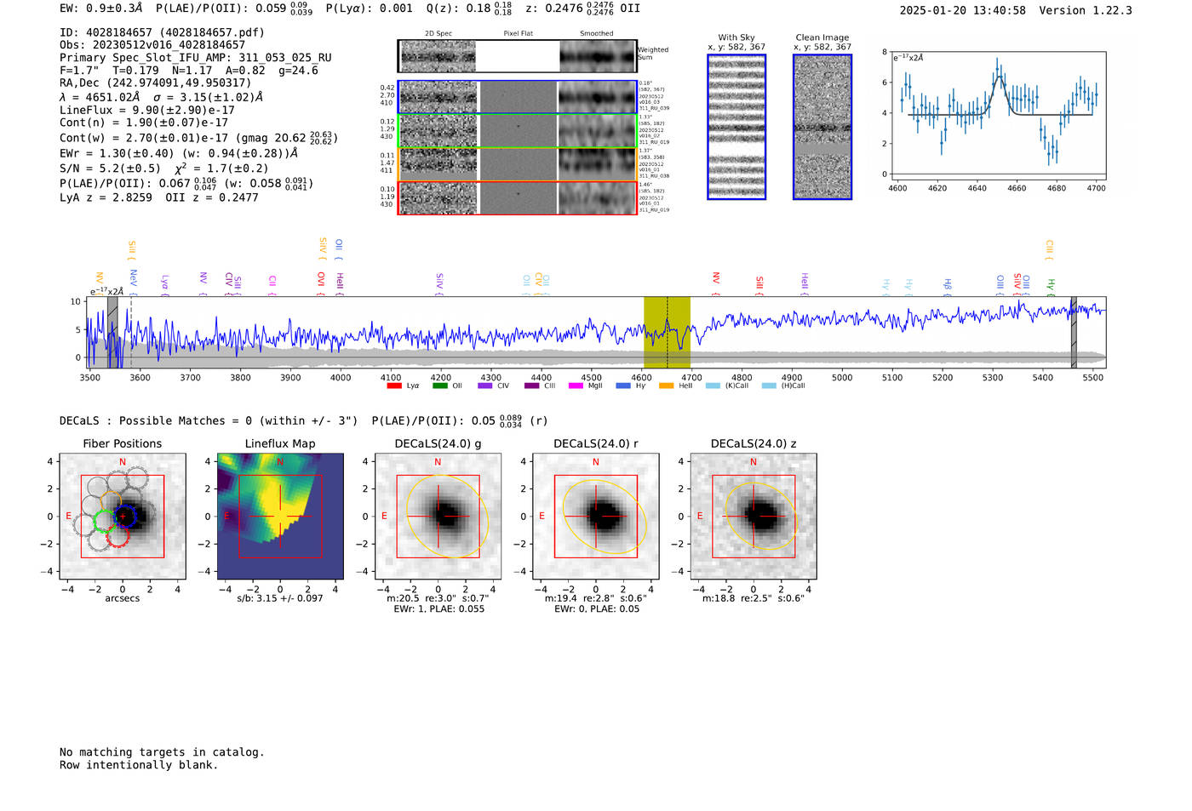Click 'No matching targets in catalog.' text

[x=162, y=752]
